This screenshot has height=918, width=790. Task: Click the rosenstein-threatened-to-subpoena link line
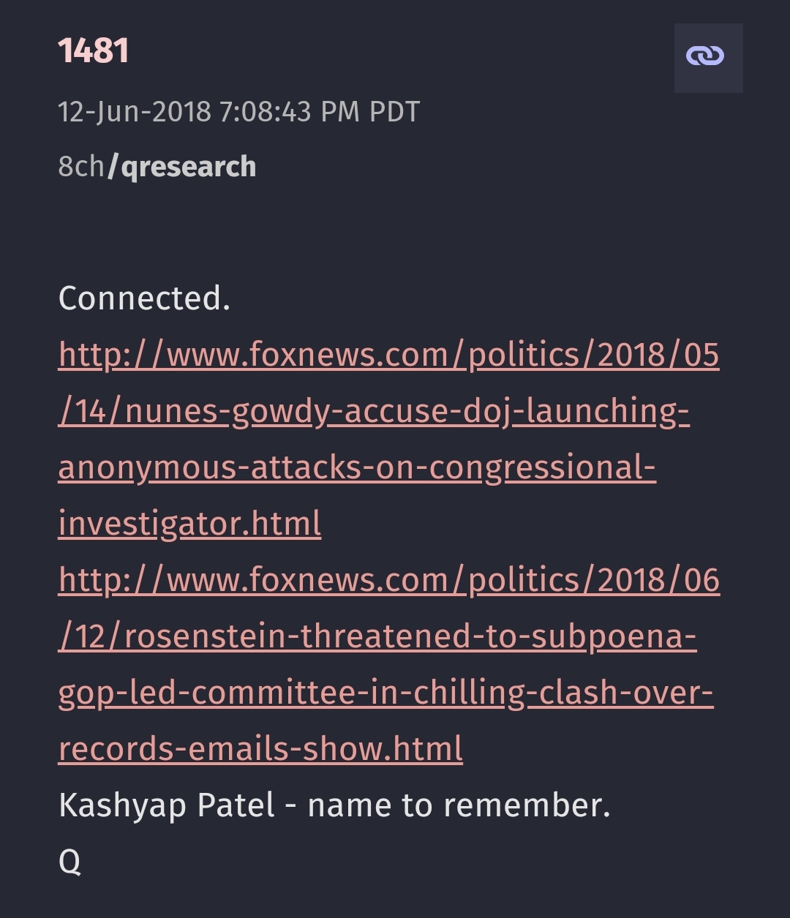point(377,636)
